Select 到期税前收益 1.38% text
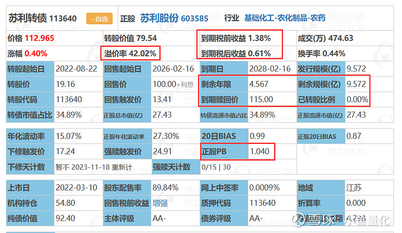 236,38
